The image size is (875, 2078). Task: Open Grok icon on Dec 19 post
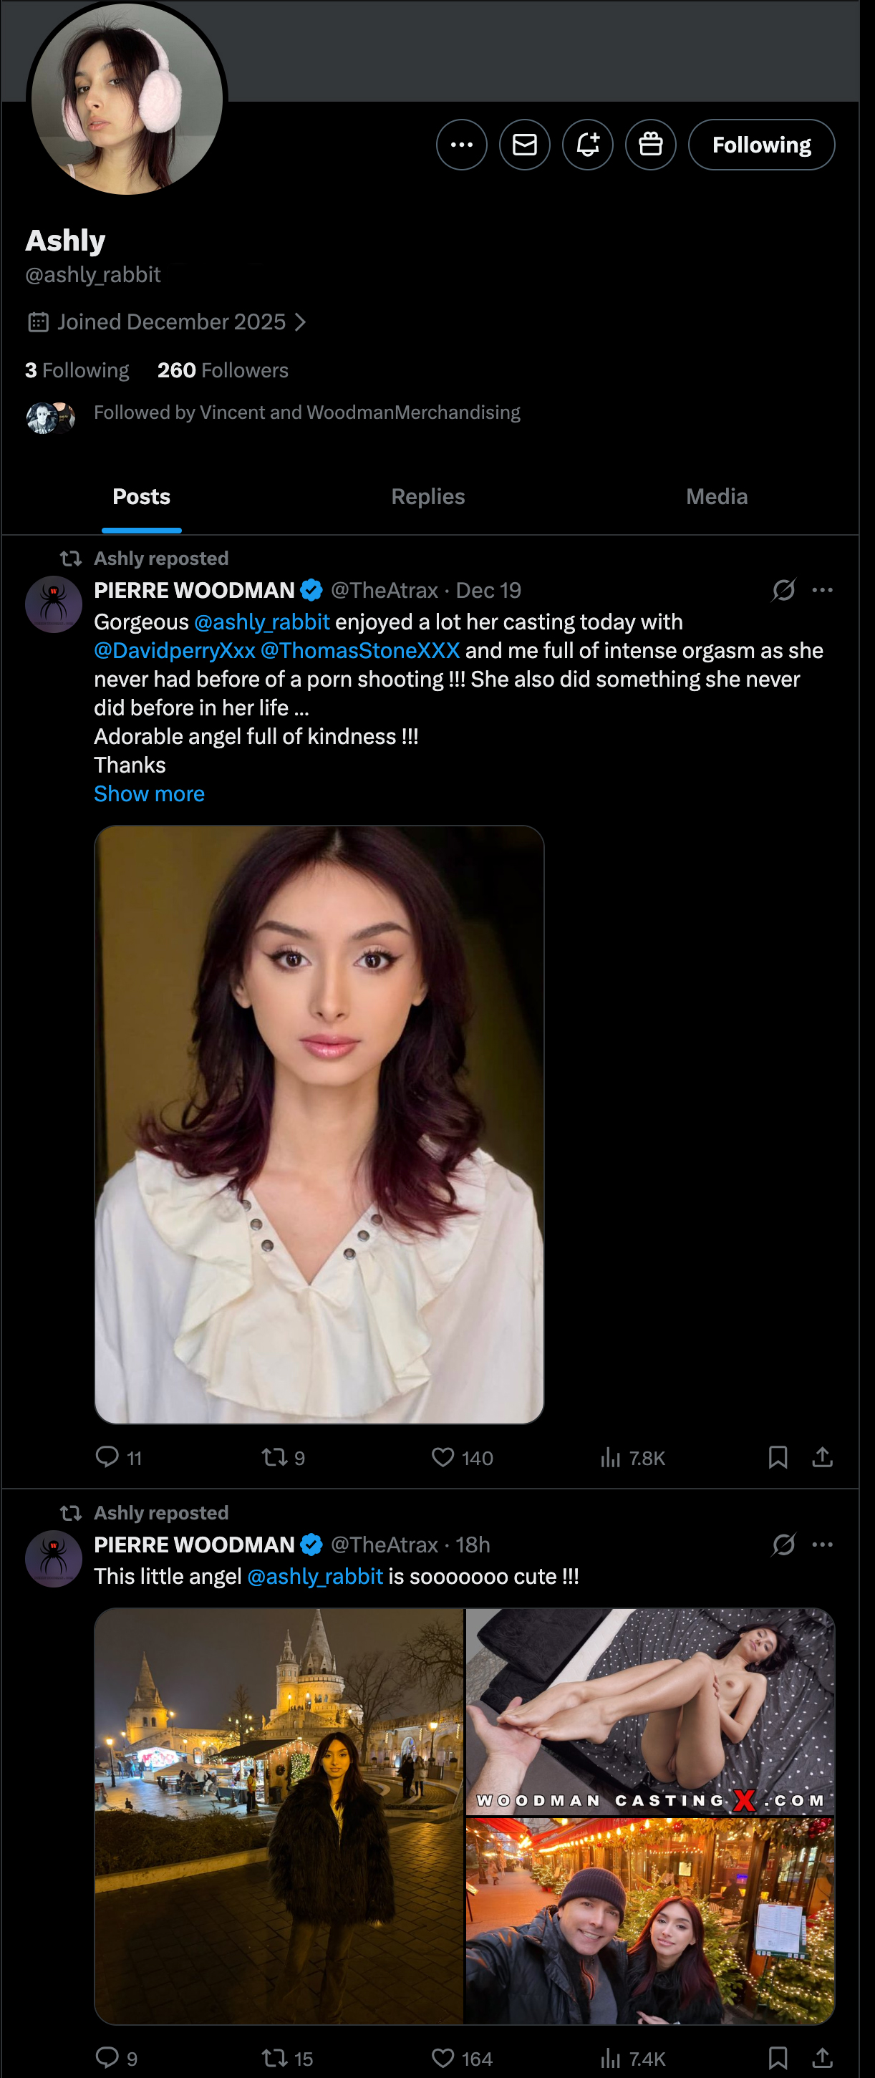[x=783, y=591]
